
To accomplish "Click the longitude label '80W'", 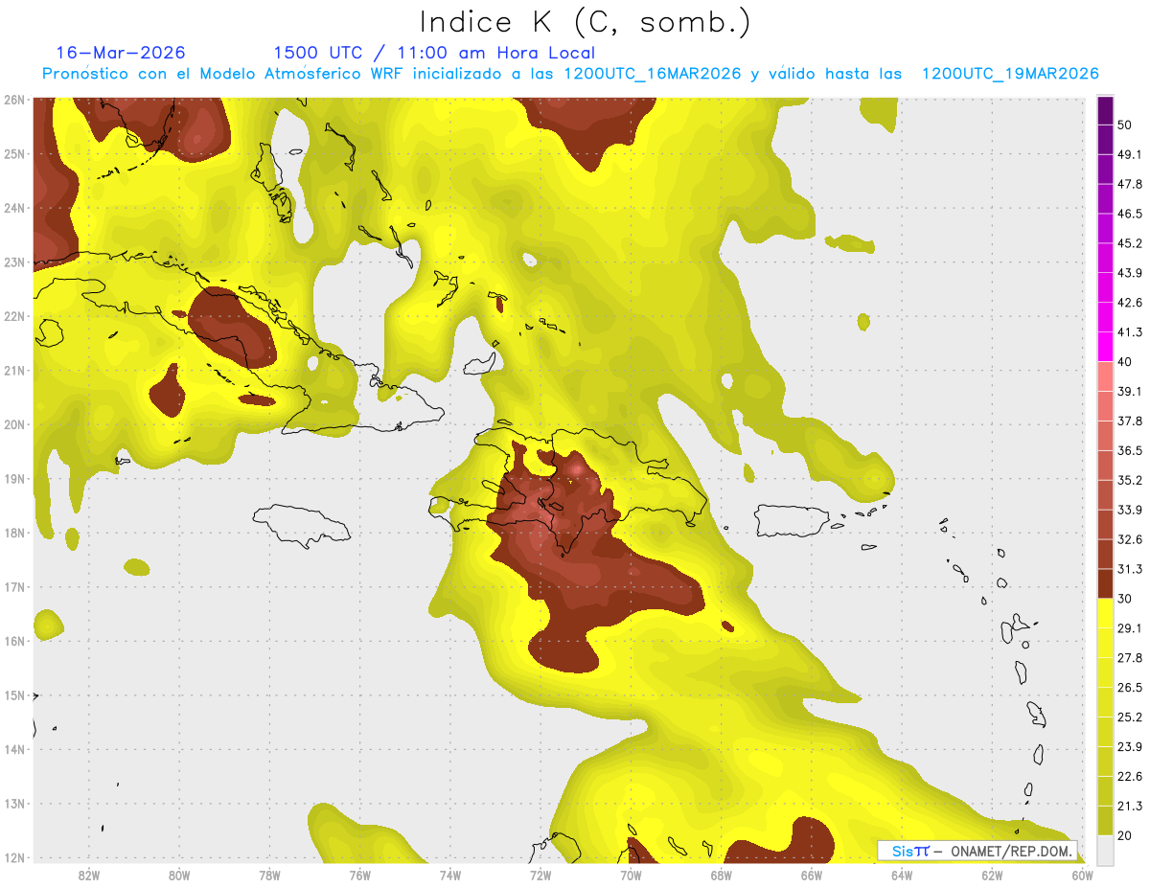I will click(x=179, y=875).
